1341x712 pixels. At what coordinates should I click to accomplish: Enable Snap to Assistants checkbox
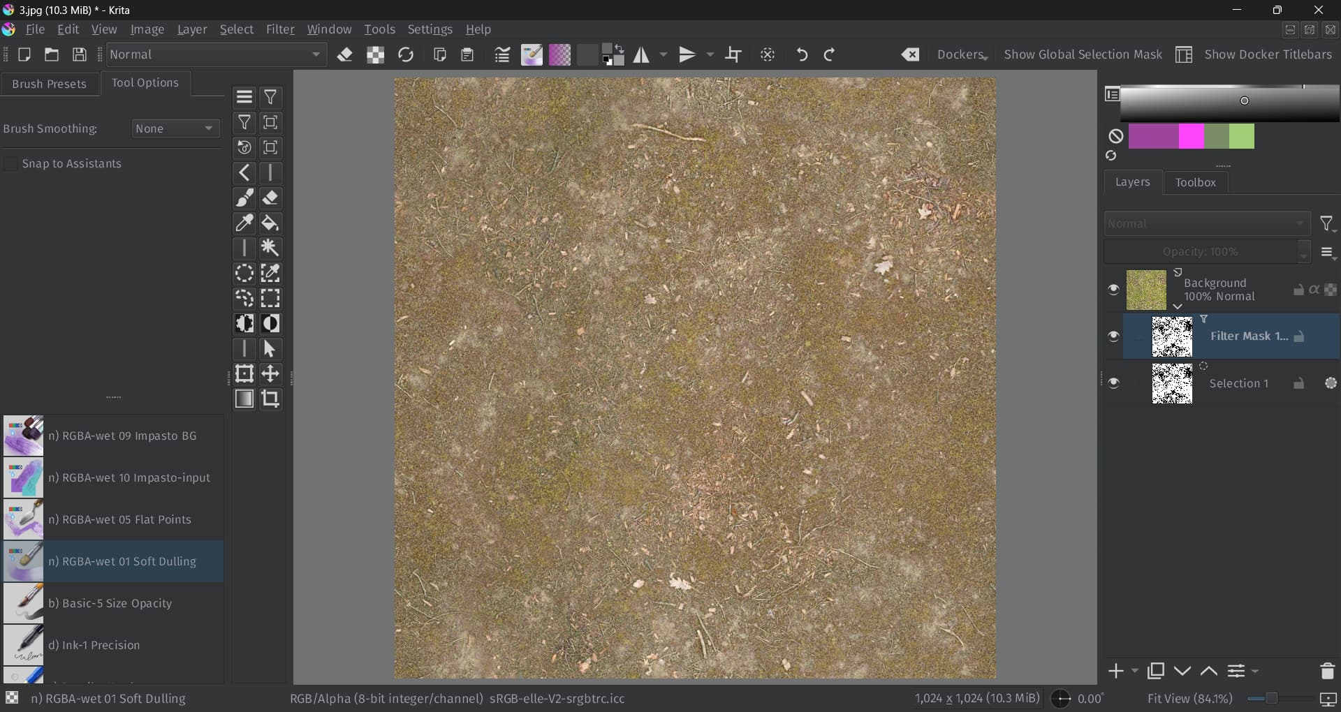[x=11, y=163]
